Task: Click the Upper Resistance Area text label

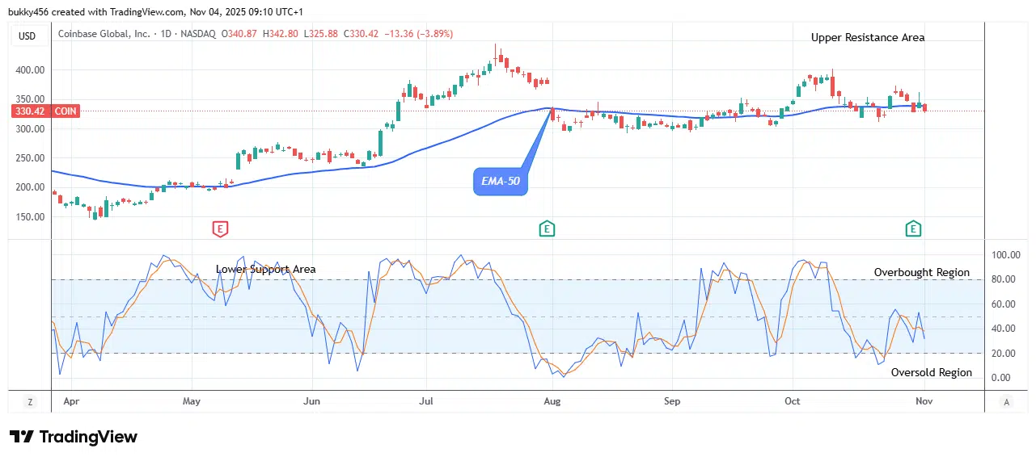Action: (x=868, y=37)
